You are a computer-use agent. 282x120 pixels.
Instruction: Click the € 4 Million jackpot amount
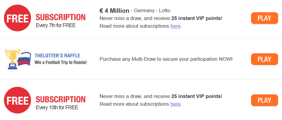pyautogui.click(x=115, y=11)
